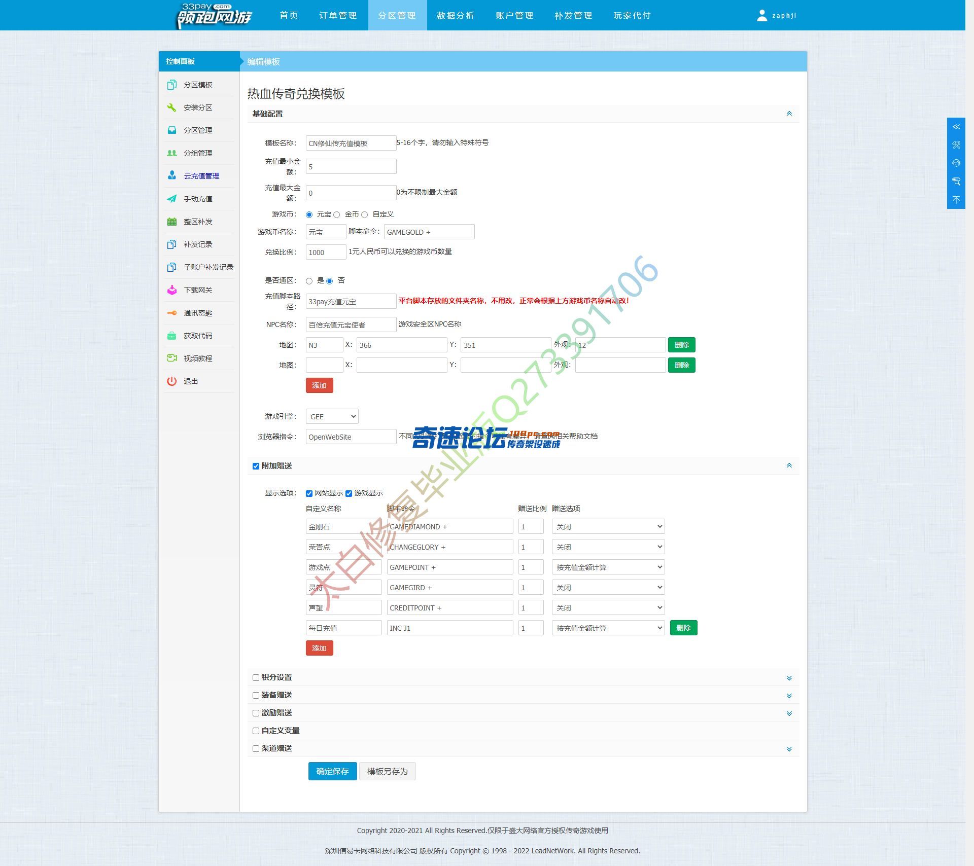Image resolution: width=974 pixels, height=866 pixels.
Task: Click the 子账户补发记录 document icon
Action: [172, 267]
